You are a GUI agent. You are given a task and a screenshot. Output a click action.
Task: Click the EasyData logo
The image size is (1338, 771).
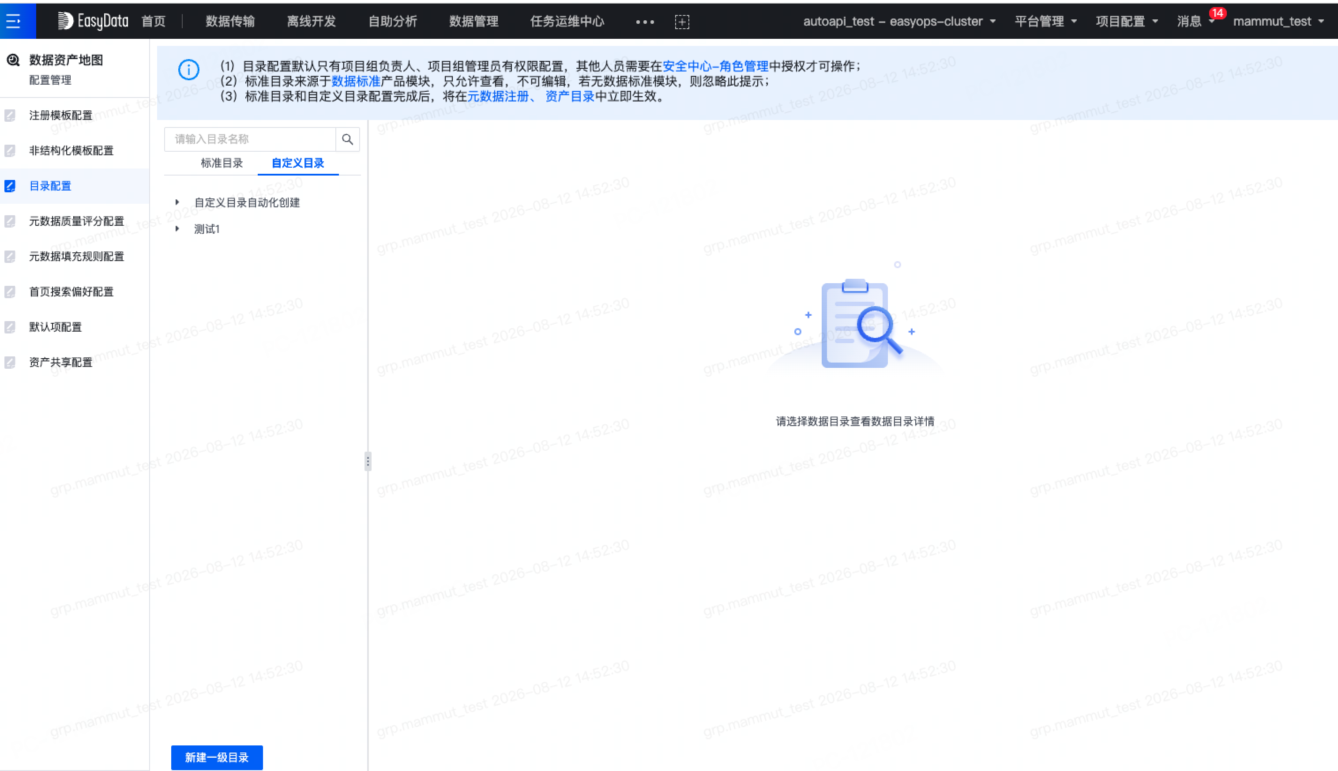tap(93, 21)
